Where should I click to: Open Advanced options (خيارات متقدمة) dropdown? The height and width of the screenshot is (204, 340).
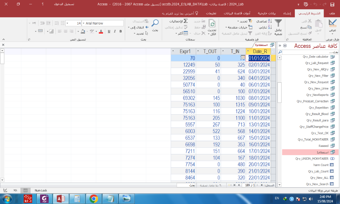tap(239, 27)
